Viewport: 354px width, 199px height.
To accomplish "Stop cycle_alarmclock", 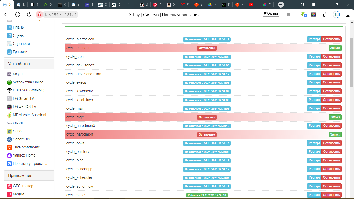I will pyautogui.click(x=331, y=39).
